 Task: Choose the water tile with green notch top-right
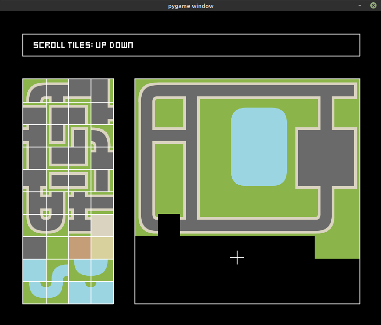pos(80,293)
